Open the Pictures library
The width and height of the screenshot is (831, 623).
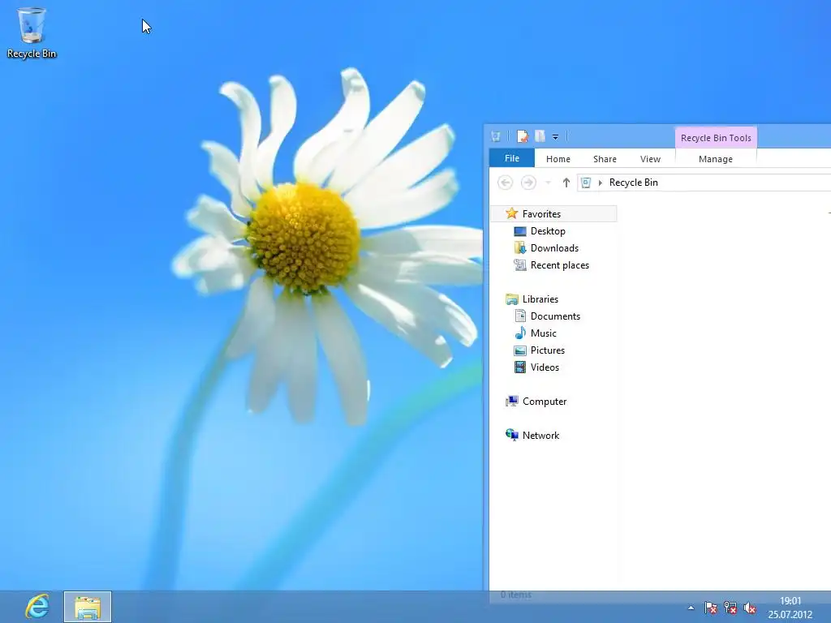click(x=548, y=350)
